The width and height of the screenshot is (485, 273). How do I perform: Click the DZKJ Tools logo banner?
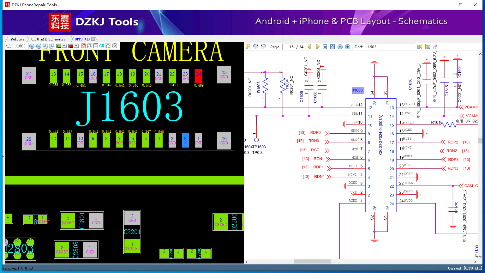pos(94,22)
